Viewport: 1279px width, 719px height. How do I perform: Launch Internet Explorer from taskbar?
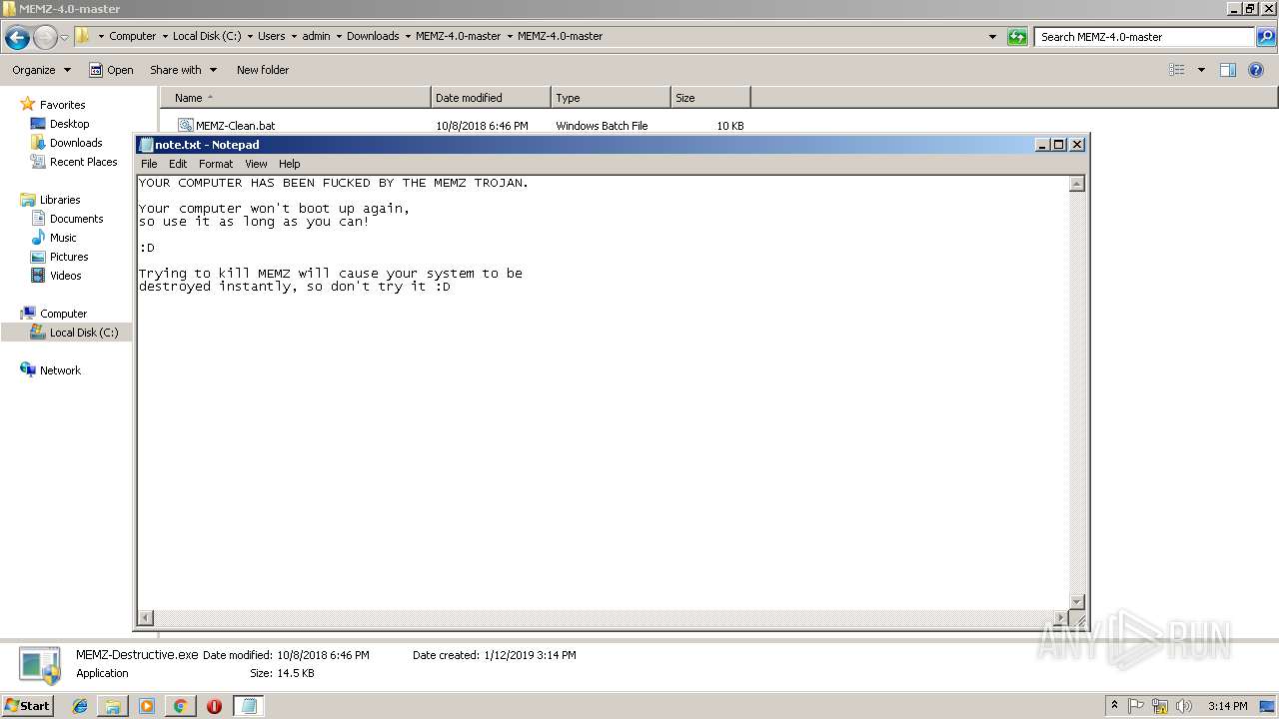80,706
